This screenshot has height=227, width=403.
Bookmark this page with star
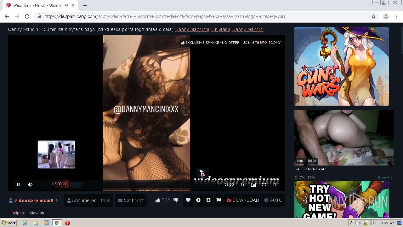373,16
